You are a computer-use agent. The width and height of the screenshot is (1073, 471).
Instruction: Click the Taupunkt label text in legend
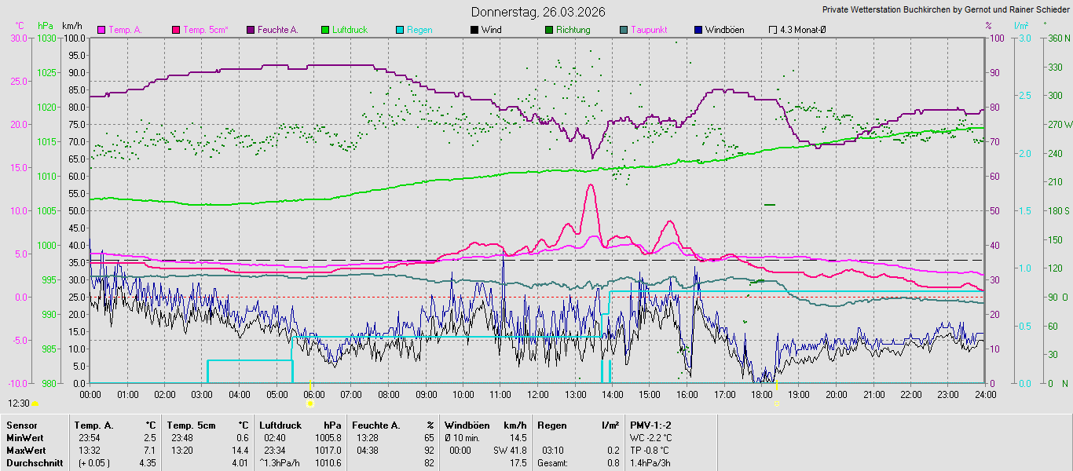click(649, 30)
